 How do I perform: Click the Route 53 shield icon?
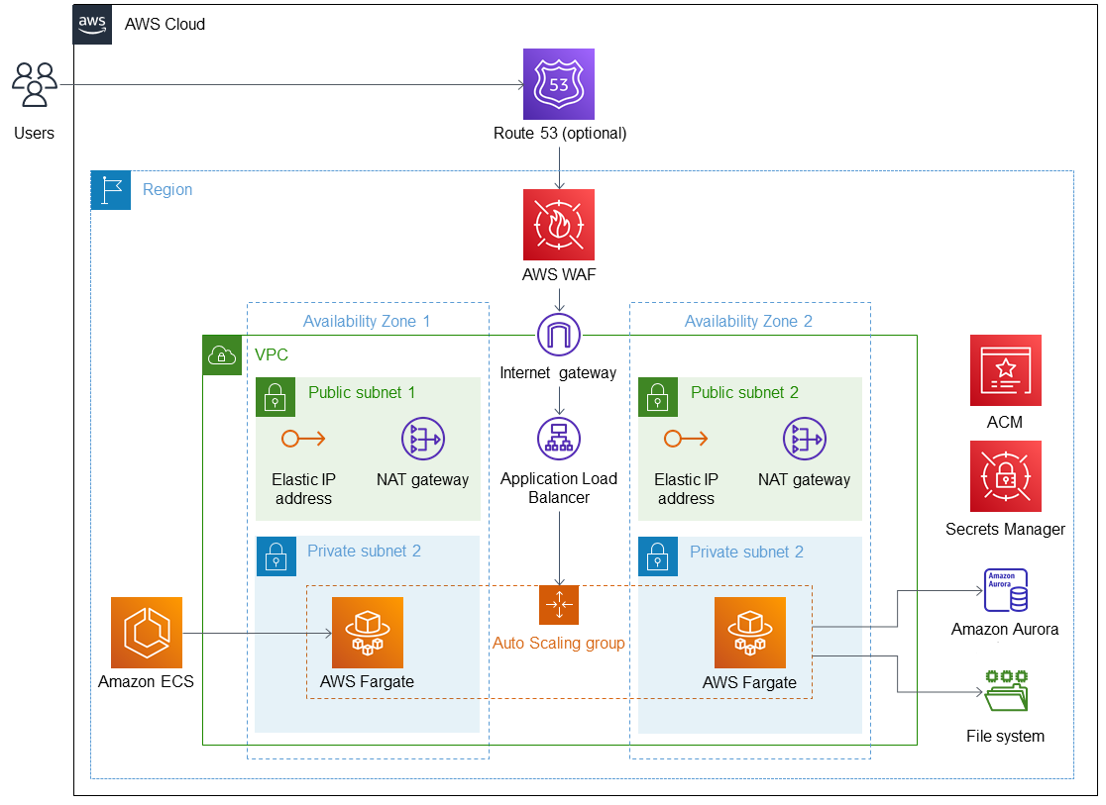point(559,84)
